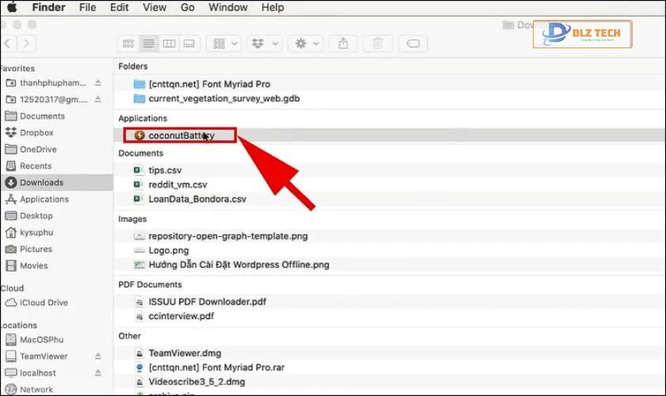Switch to gallery view
This screenshot has height=396, width=666.
coord(189,44)
